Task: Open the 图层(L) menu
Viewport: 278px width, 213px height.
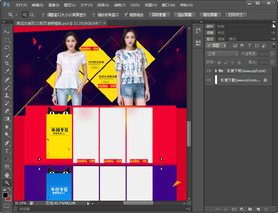Action: point(70,5)
